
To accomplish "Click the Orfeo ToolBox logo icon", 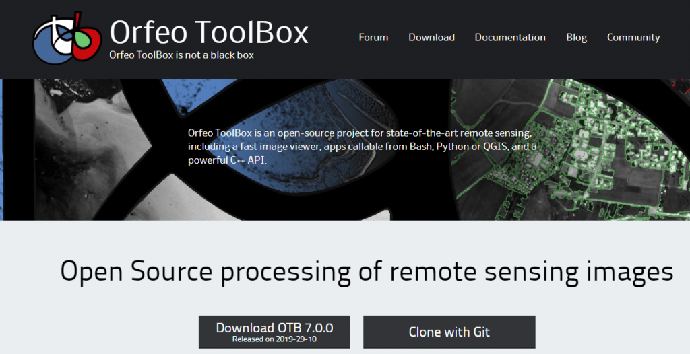I will (67, 39).
